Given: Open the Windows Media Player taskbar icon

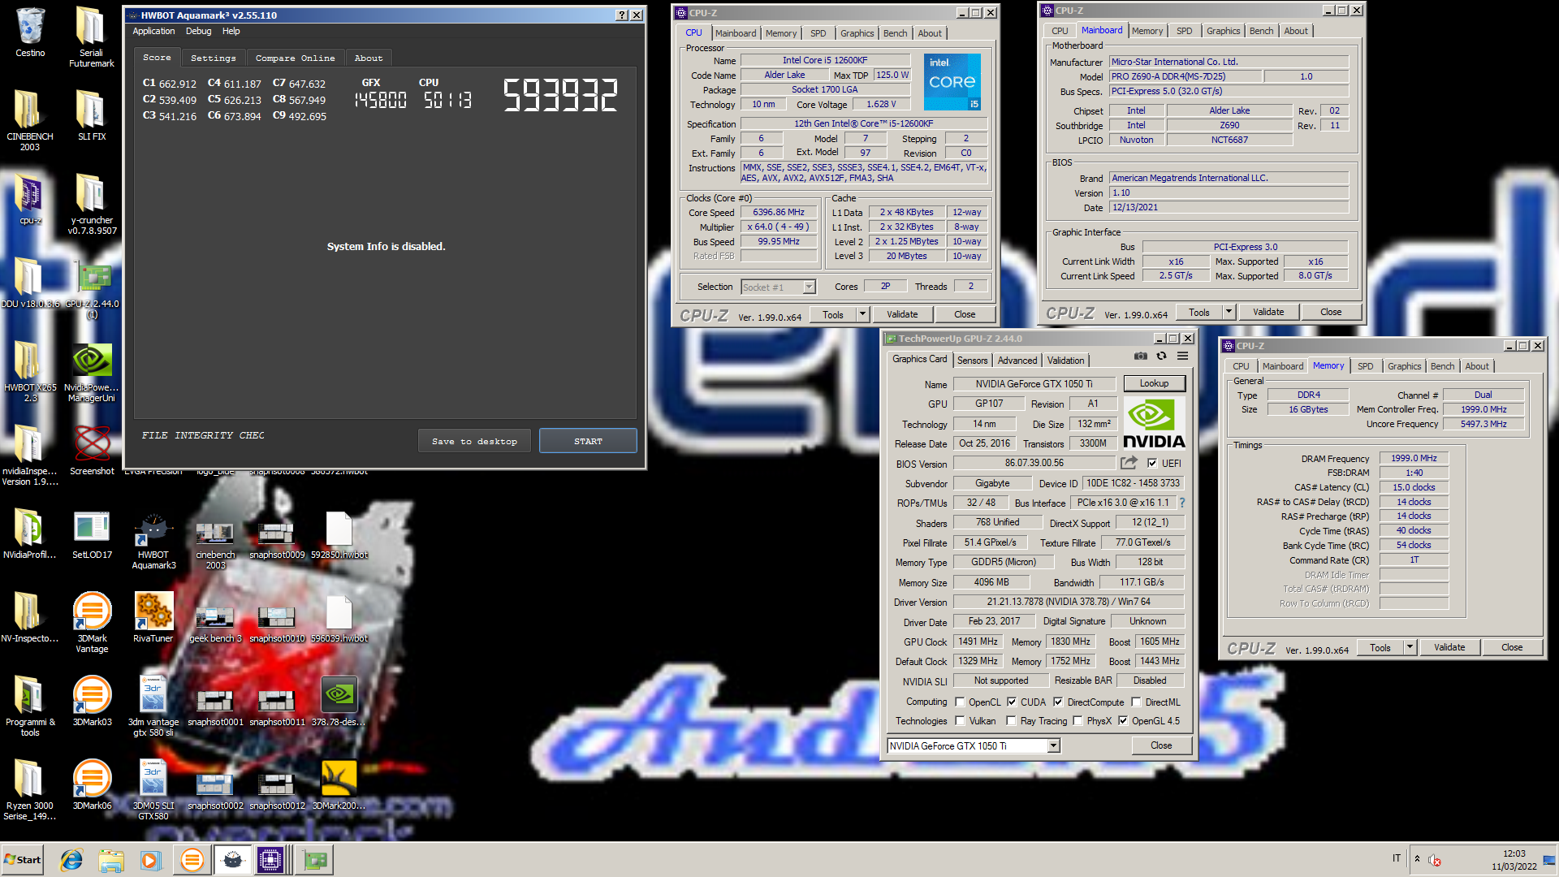Looking at the screenshot, I should coord(151,860).
